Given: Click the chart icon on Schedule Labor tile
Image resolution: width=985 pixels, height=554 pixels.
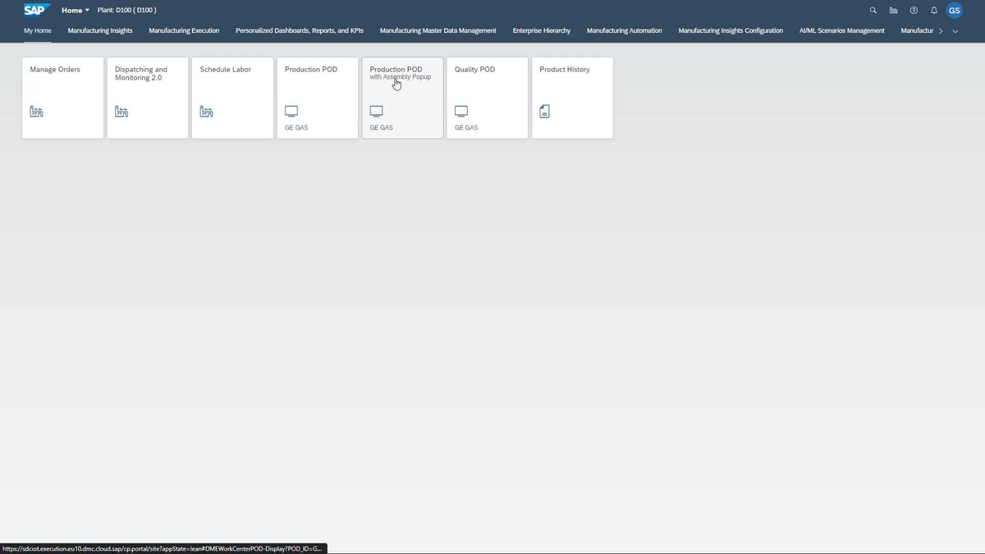Looking at the screenshot, I should click(x=206, y=111).
